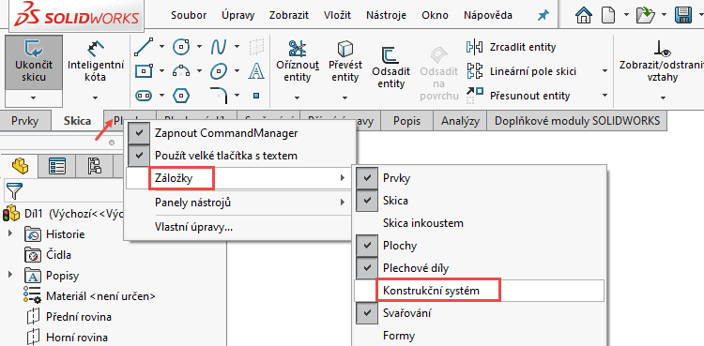The height and width of the screenshot is (346, 704).
Task: Uncheck Plochy tab in submenu
Action: click(480, 246)
